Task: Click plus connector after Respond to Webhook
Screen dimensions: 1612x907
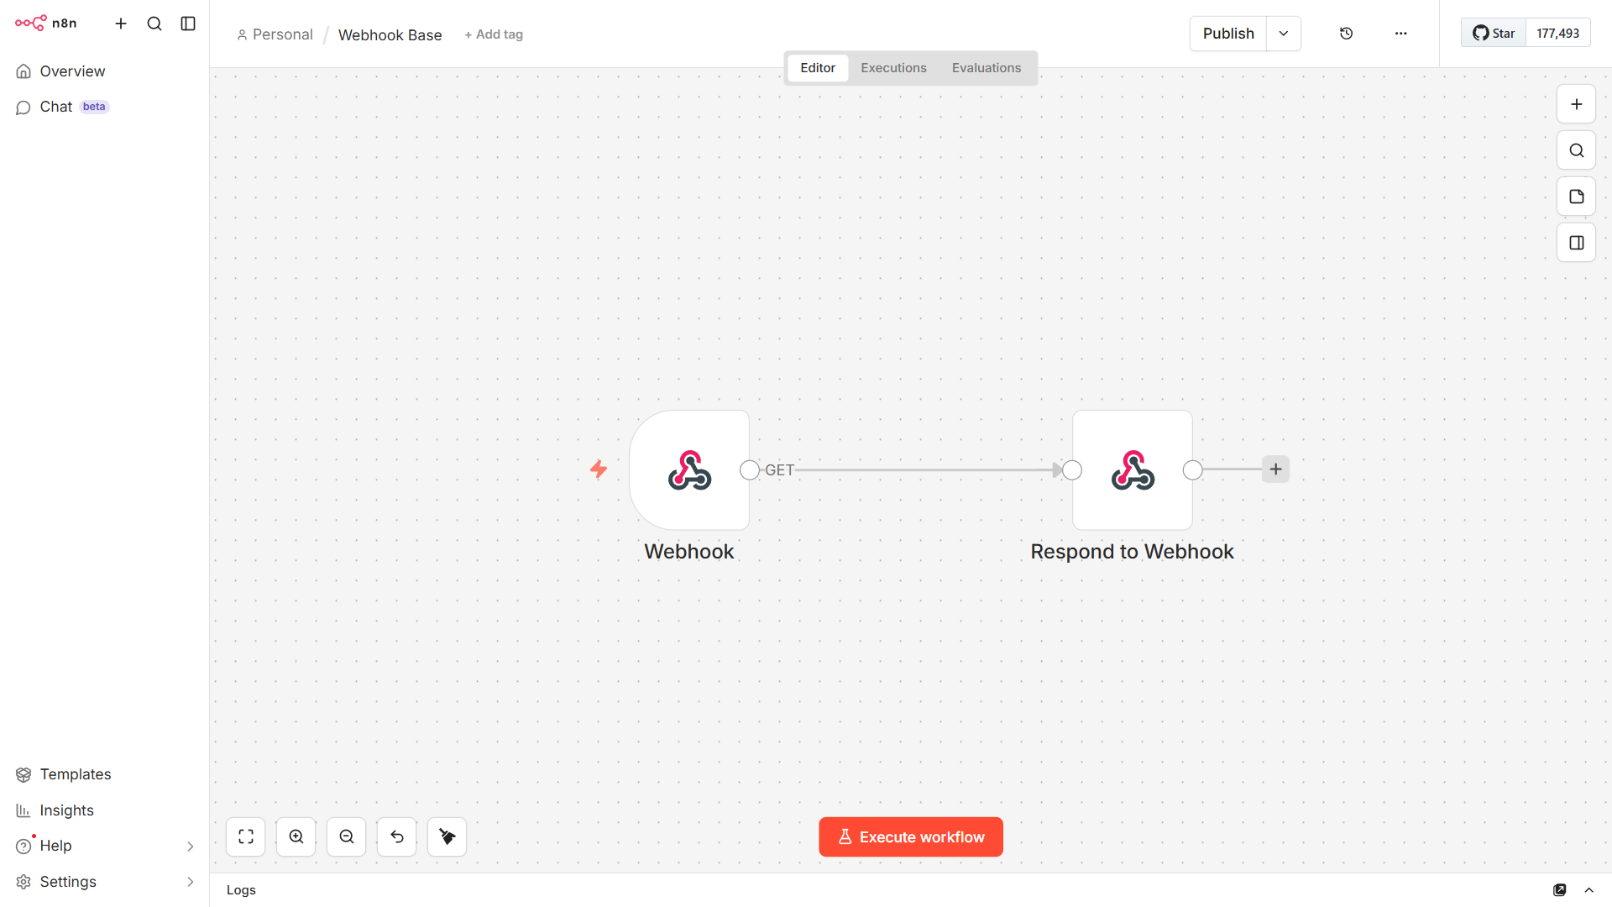Action: click(1275, 469)
